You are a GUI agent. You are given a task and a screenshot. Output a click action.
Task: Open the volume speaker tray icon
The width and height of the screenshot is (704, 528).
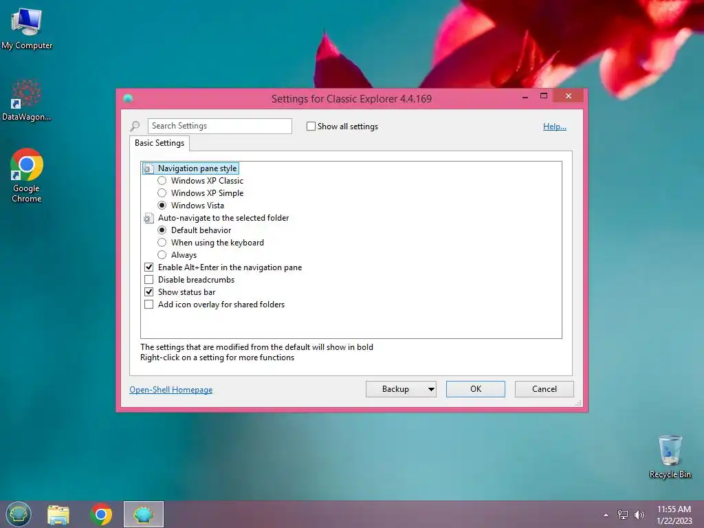click(x=639, y=515)
